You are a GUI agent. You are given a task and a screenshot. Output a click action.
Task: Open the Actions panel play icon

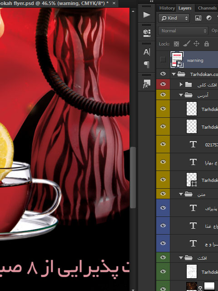click(x=146, y=15)
